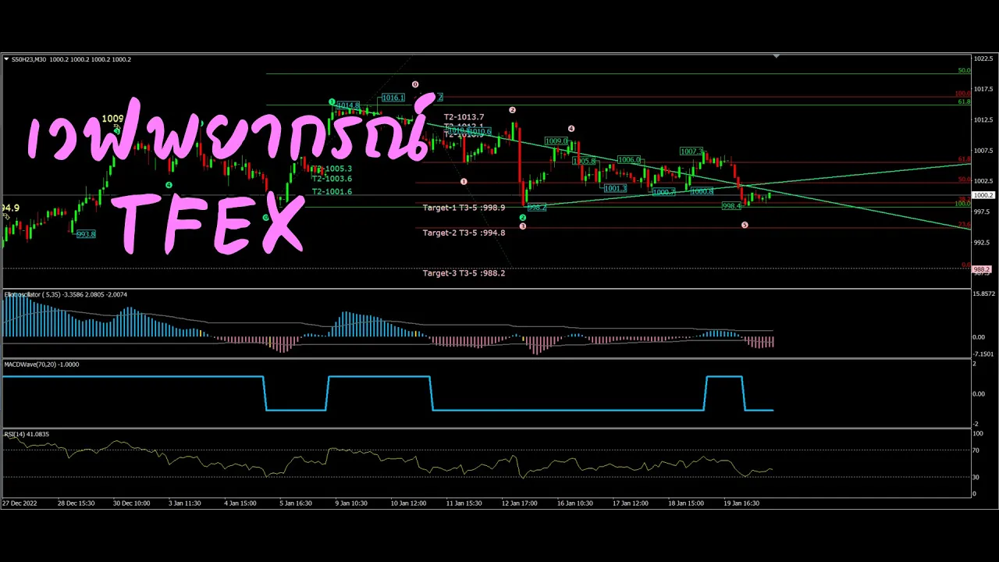Click the yellow 1009 label
The image size is (999, 562).
pos(113,119)
